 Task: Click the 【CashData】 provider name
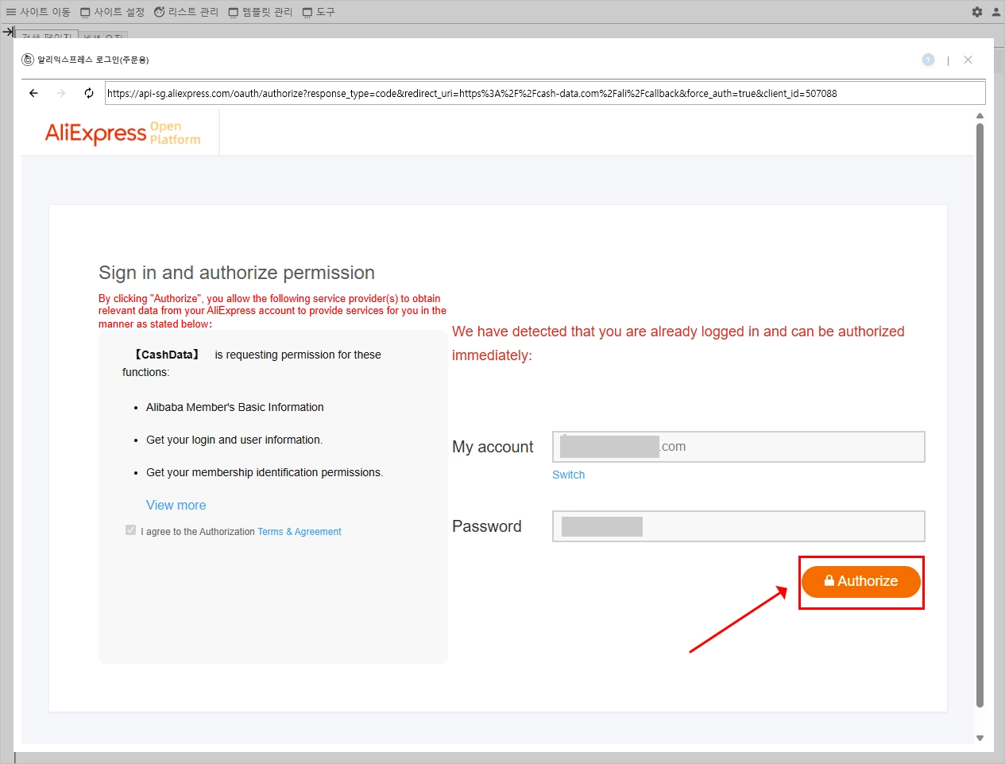[x=167, y=355]
